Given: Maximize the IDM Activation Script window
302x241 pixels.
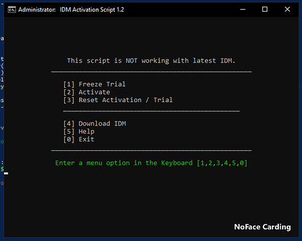Looking at the screenshot, I should pos(265,10).
